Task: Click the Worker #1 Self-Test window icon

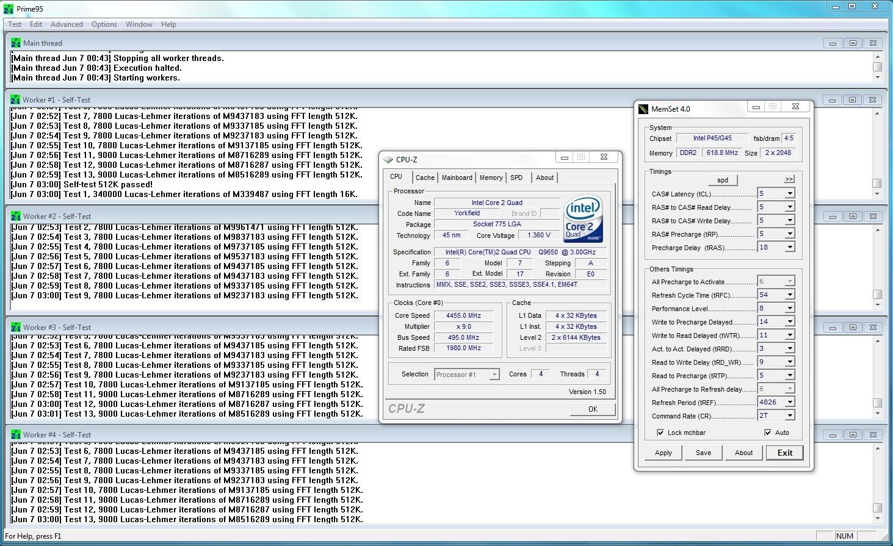Action: click(16, 99)
